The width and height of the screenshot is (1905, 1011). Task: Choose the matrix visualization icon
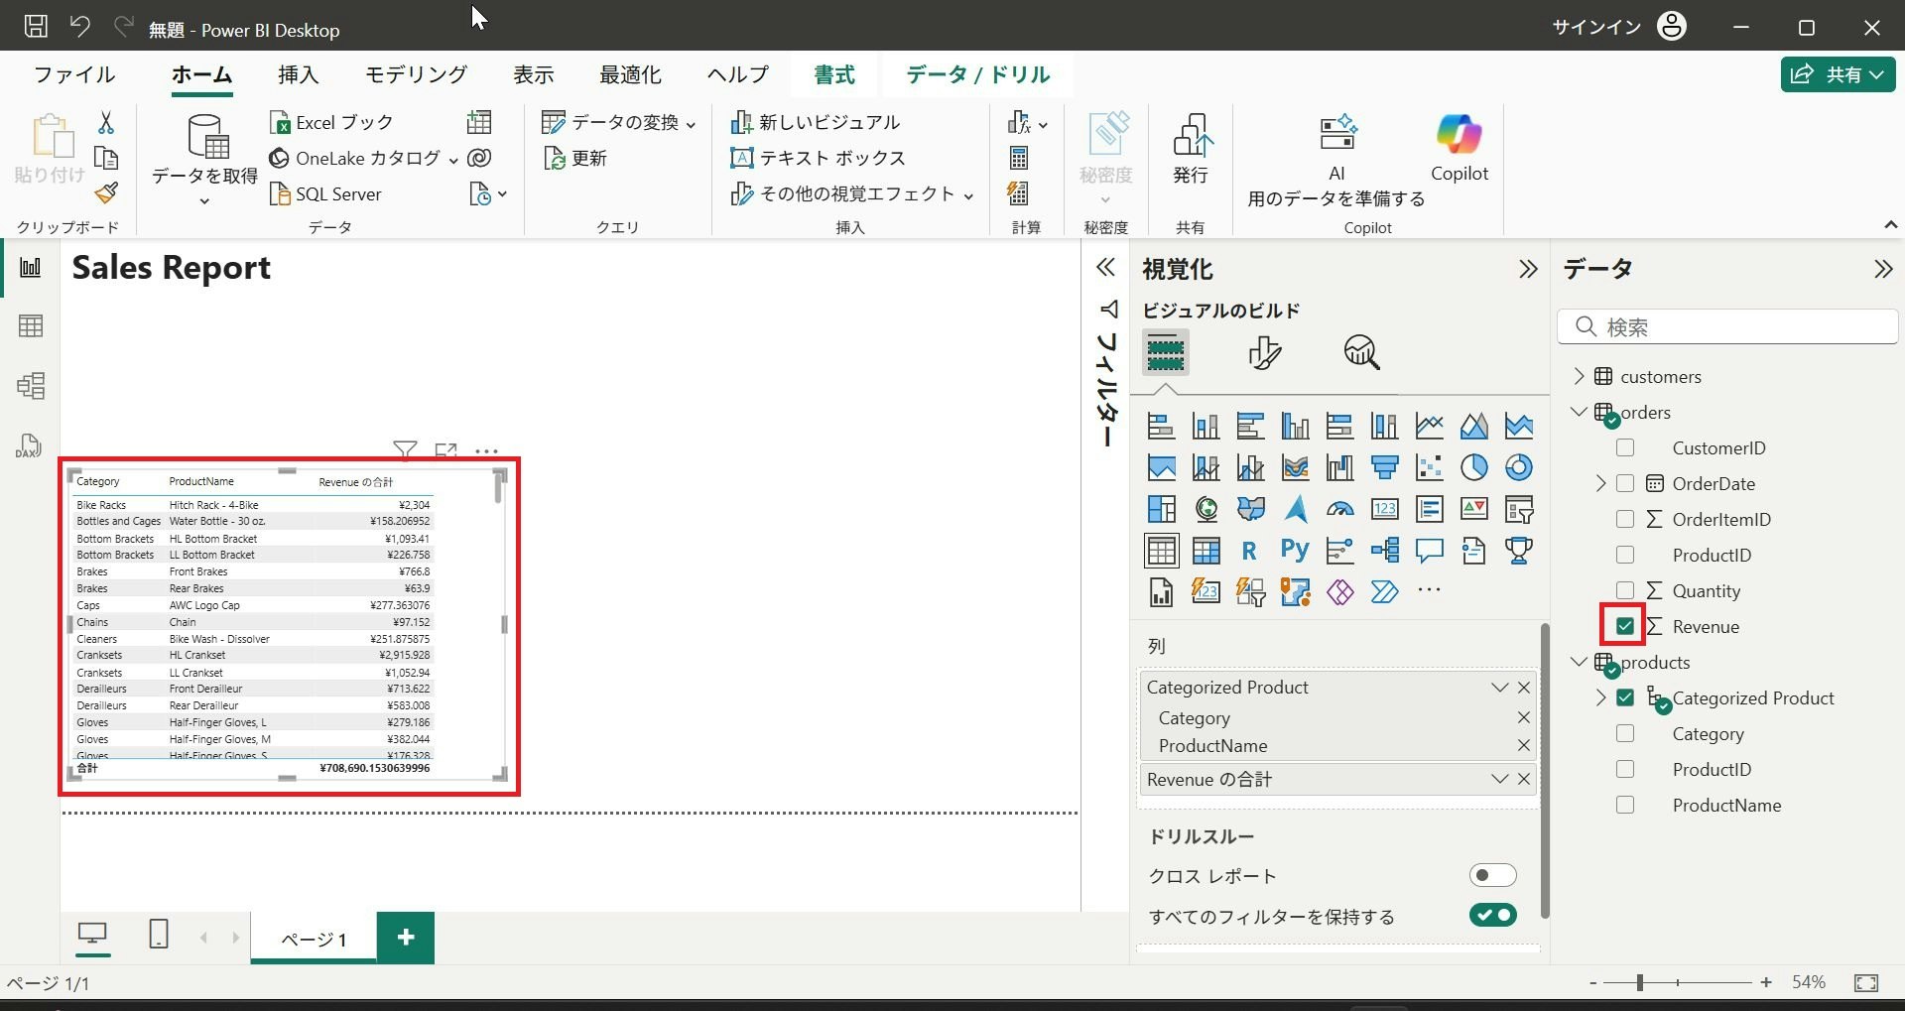[1206, 550]
